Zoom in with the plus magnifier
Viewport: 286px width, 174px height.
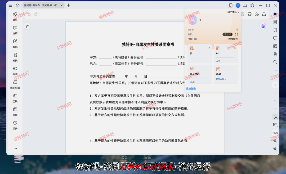(x=275, y=141)
